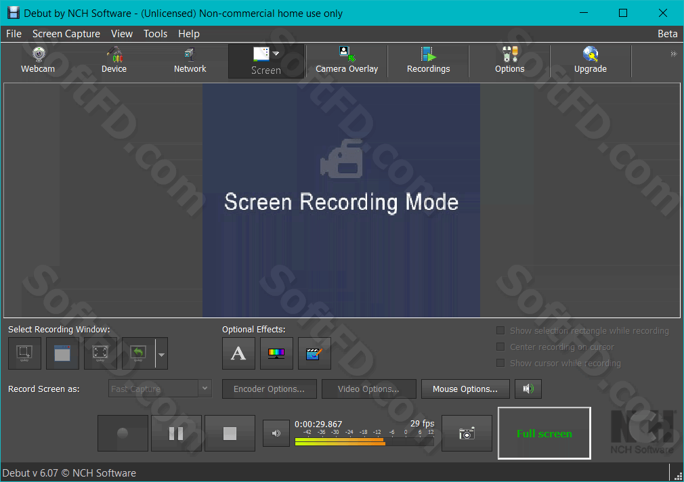Screen dimensions: 684x482
Task: Open the Screen button dropdown arrow
Action: pos(276,53)
